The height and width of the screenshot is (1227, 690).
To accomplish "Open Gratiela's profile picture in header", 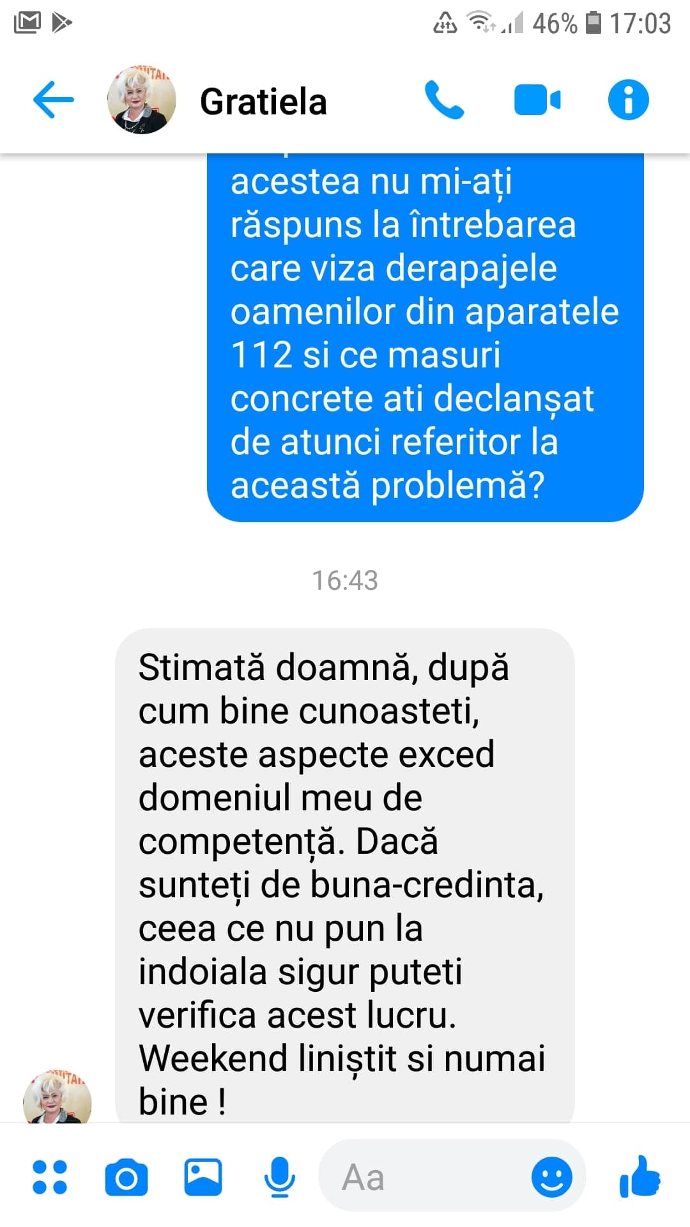I will pos(141,100).
